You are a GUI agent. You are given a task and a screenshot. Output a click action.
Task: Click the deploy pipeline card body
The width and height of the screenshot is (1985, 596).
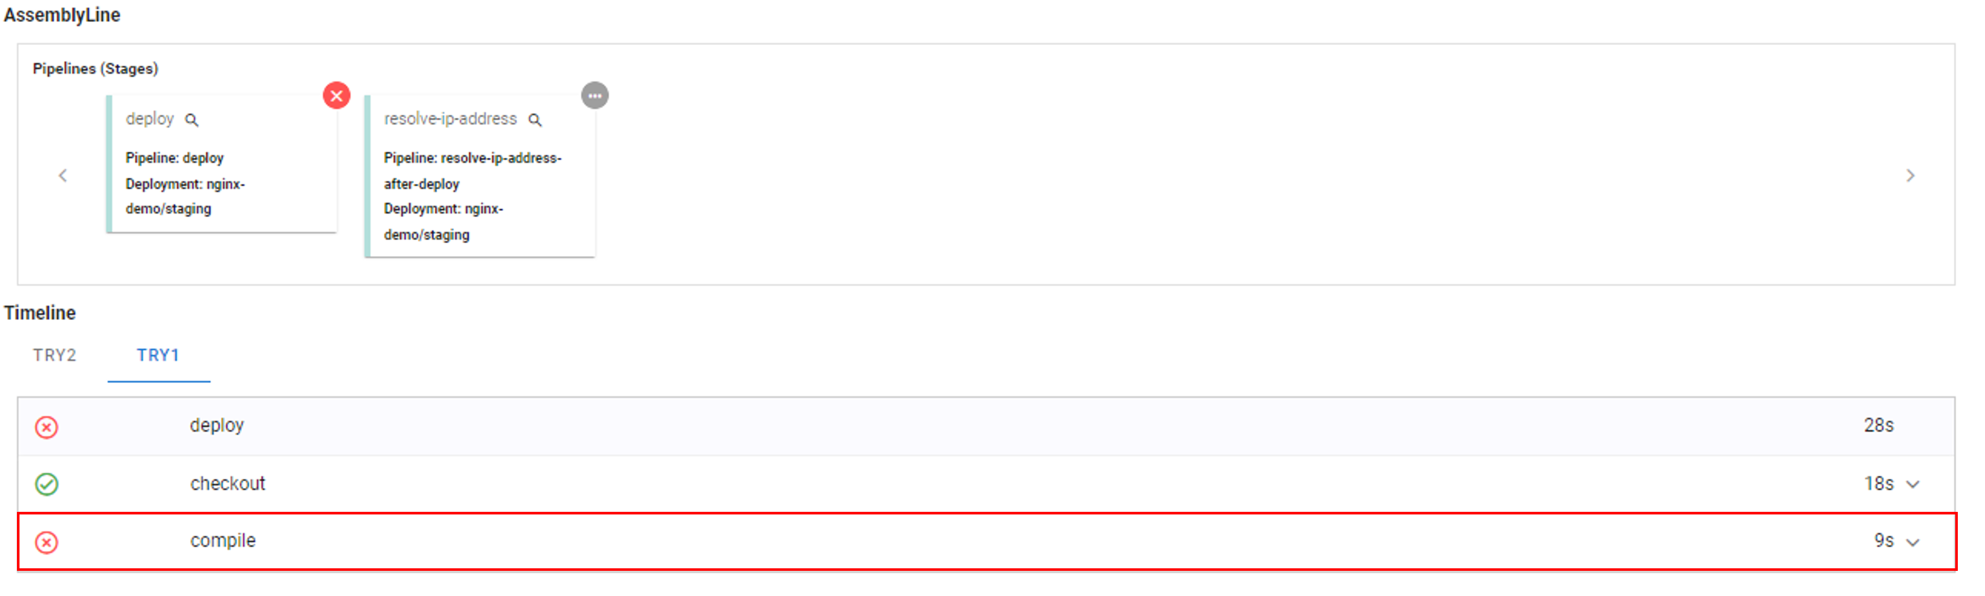click(x=224, y=185)
